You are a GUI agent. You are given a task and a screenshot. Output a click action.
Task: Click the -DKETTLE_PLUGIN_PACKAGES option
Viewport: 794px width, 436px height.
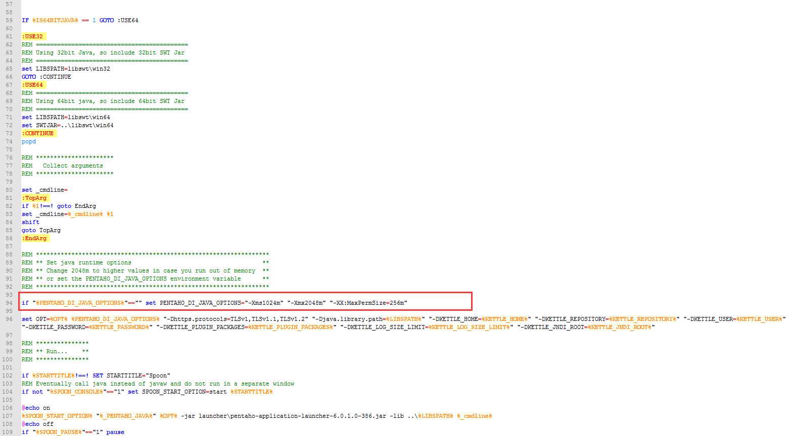(x=247, y=327)
